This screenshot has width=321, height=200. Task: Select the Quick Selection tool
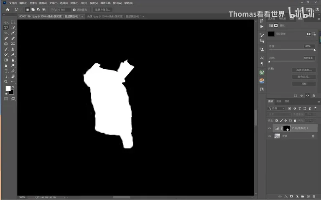13,27
